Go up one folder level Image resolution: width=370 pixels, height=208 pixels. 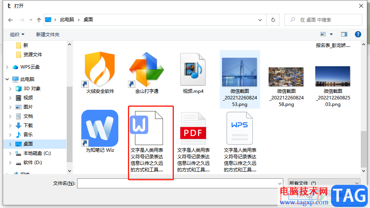pos(39,20)
